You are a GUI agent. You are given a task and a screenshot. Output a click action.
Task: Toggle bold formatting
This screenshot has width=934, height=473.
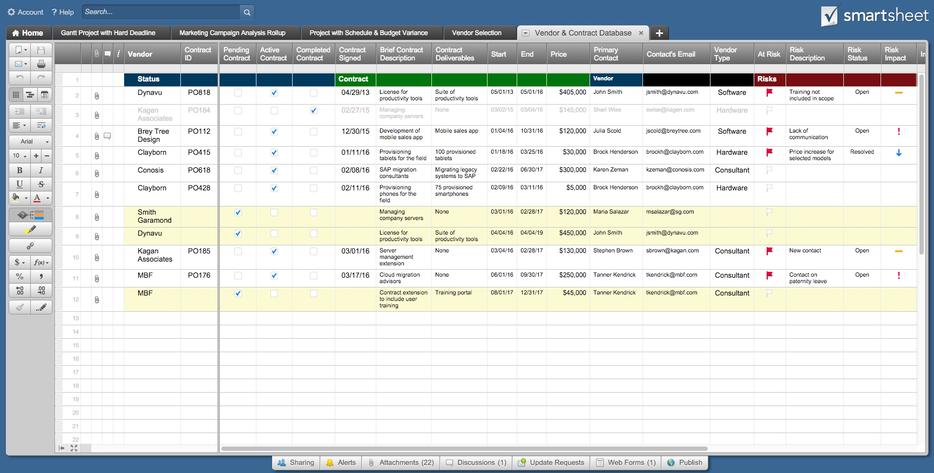(x=19, y=170)
